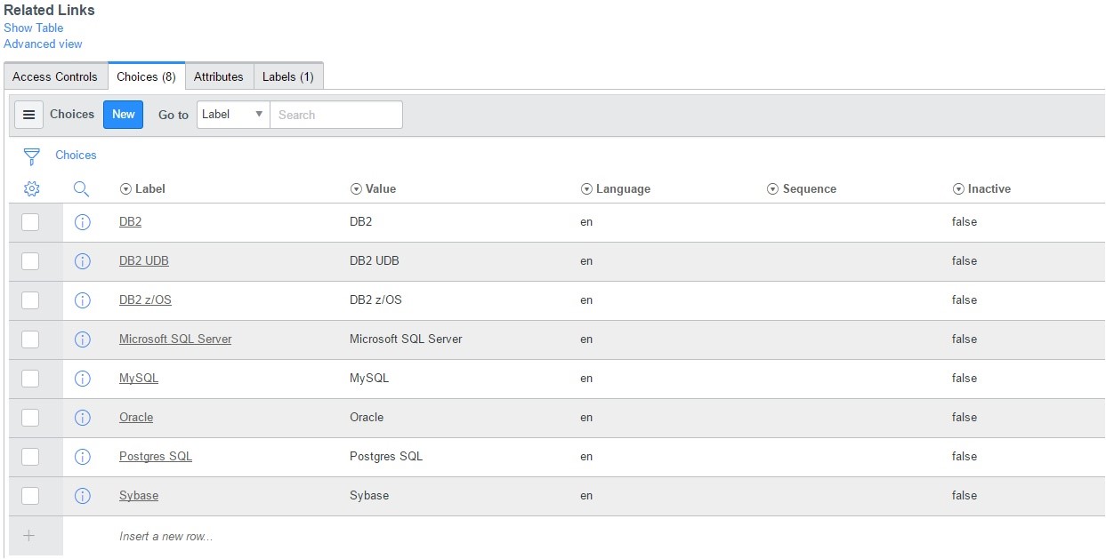1106x559 pixels.
Task: Sort by the Sequence column header text
Action: [x=810, y=188]
